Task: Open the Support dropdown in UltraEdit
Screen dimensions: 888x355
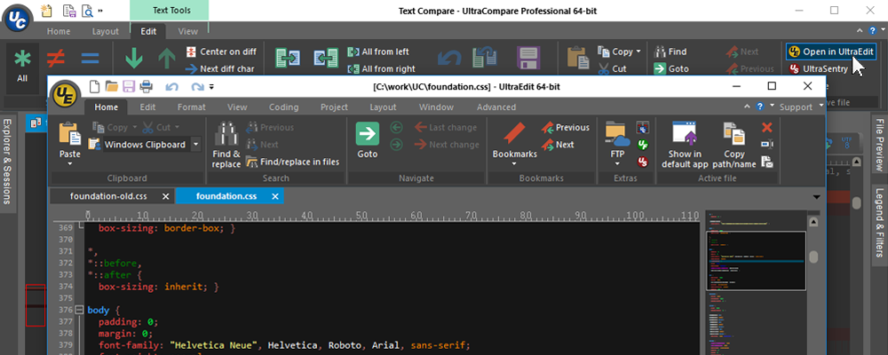Action: (x=821, y=107)
